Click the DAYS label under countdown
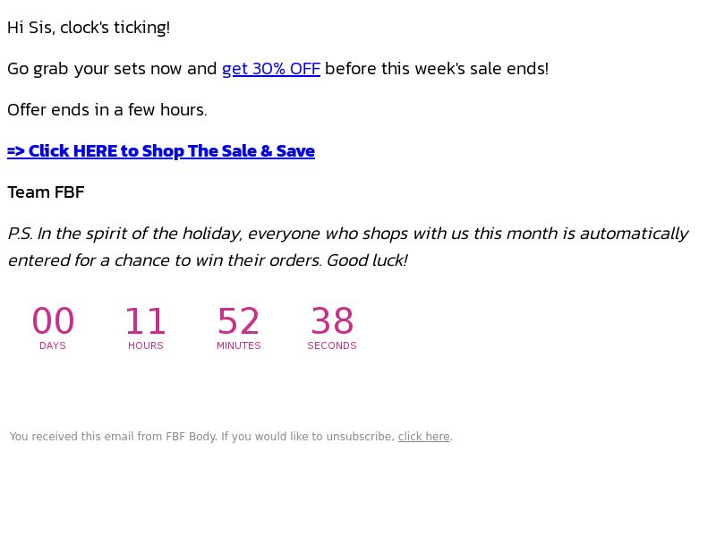716x537 pixels. pyautogui.click(x=53, y=345)
